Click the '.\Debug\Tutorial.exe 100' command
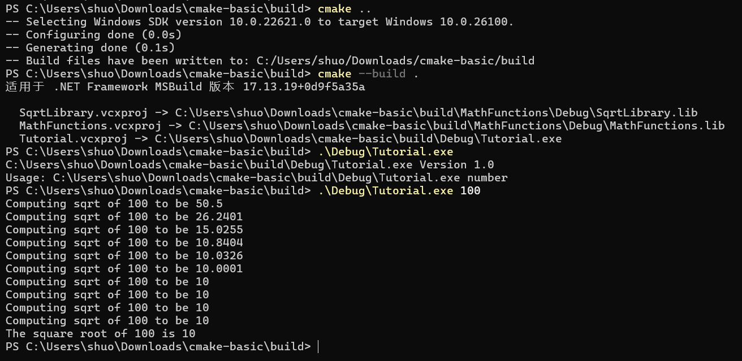Viewport: 742px width, 361px height. pyautogui.click(x=399, y=191)
